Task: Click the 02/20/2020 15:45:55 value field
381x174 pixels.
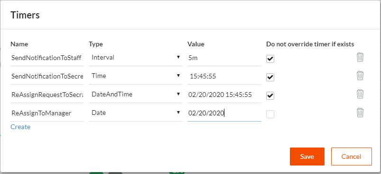Action: point(224,95)
